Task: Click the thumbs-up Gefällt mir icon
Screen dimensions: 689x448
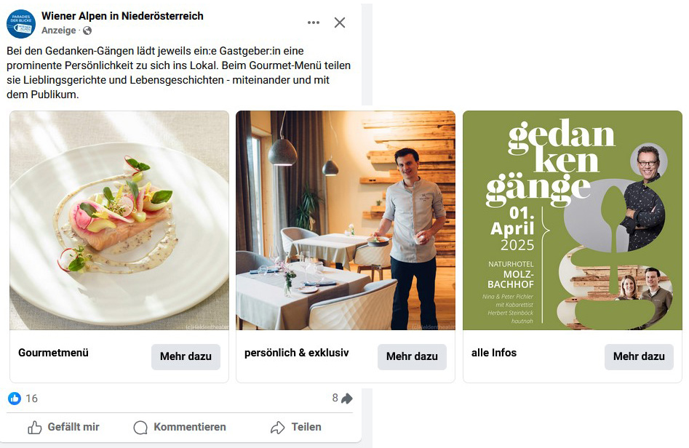Action: (34, 428)
